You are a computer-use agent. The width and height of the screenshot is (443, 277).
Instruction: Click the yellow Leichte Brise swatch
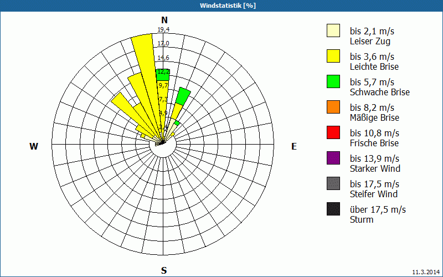pyautogui.click(x=333, y=56)
